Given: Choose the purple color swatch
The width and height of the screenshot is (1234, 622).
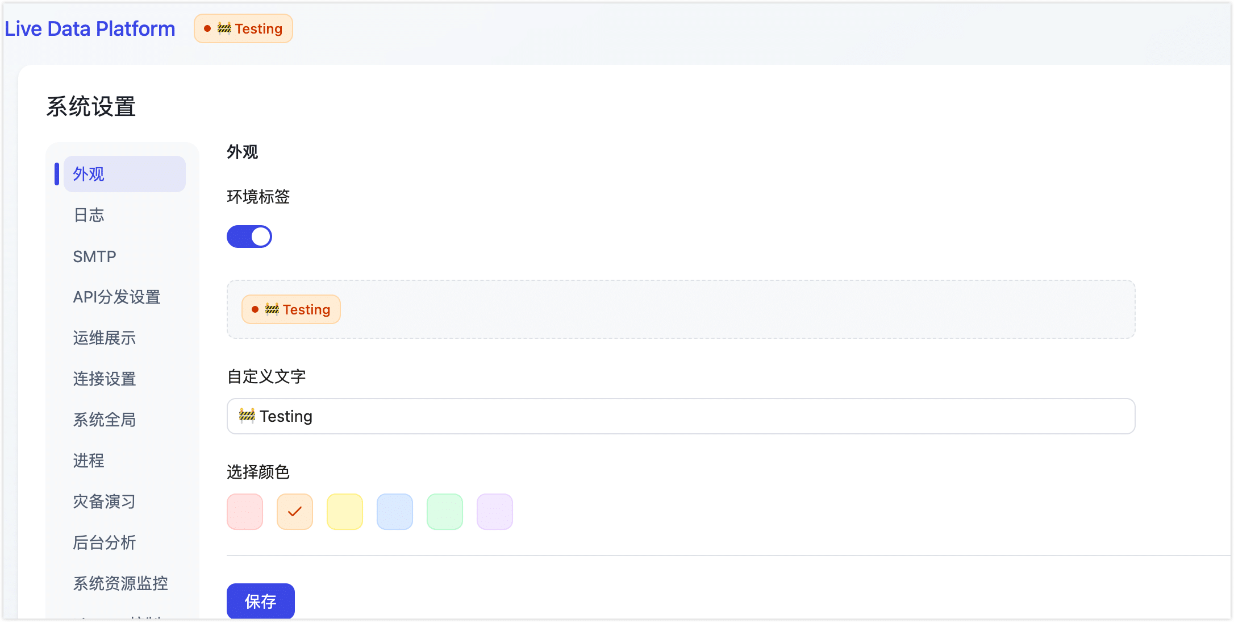Looking at the screenshot, I should pyautogui.click(x=495, y=512).
